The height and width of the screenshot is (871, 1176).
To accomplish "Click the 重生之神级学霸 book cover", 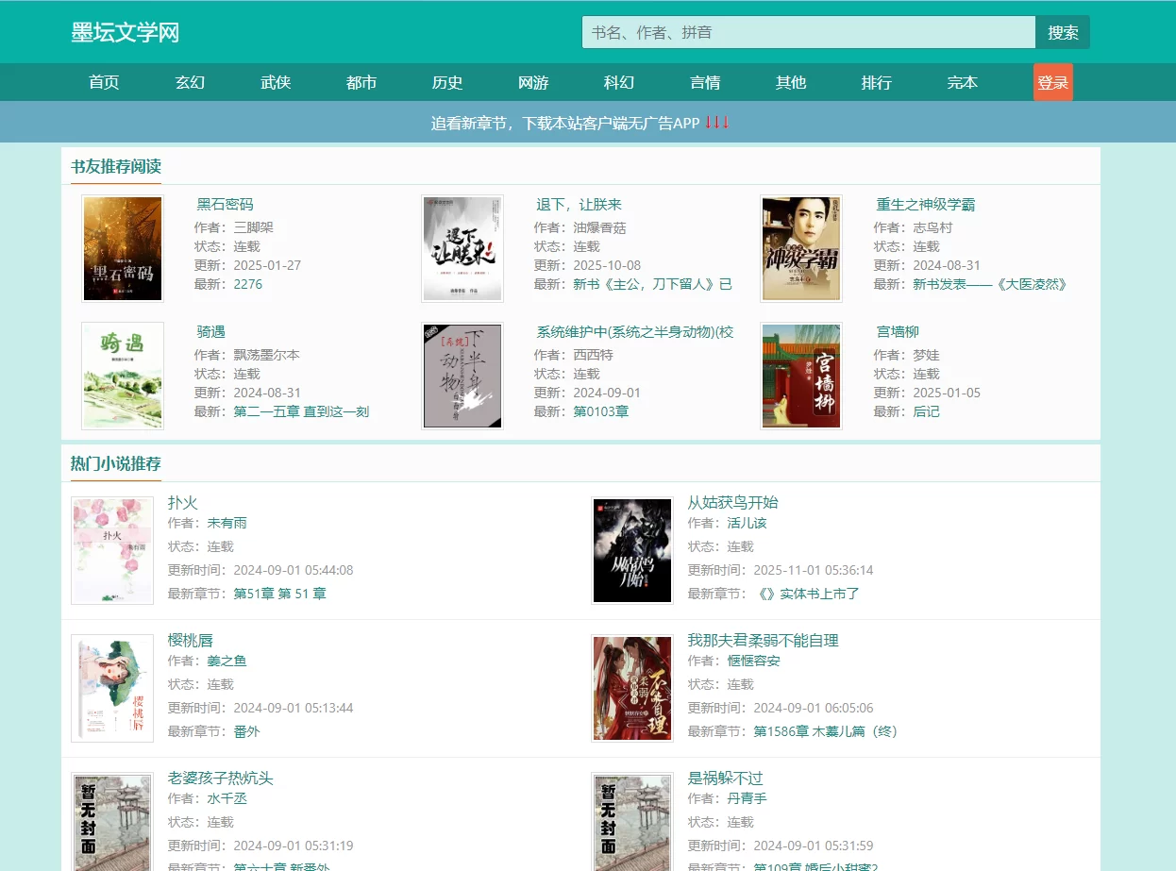I will (x=801, y=249).
